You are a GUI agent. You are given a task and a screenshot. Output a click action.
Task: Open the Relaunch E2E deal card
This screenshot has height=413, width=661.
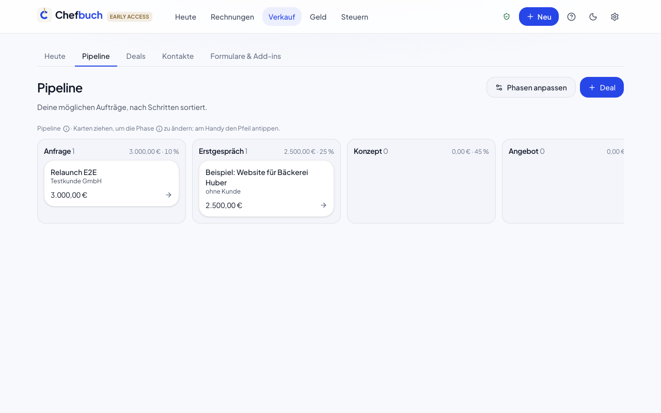coord(112,183)
